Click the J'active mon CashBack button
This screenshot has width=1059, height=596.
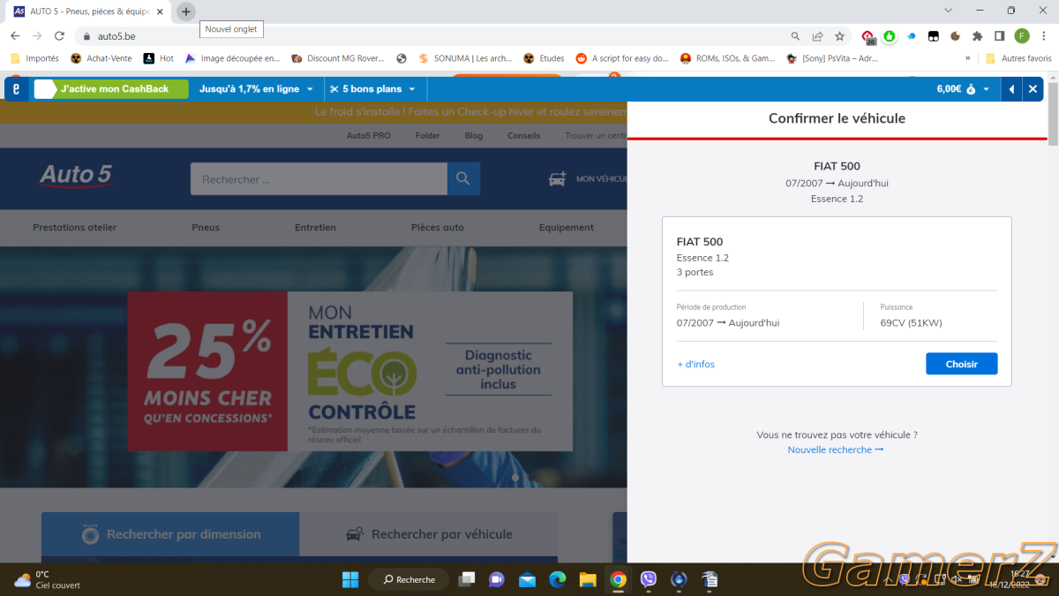[111, 89]
